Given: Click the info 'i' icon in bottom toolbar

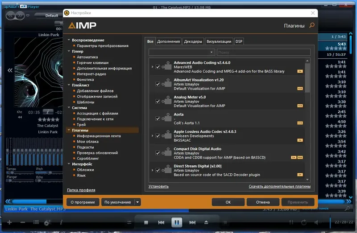Looking at the screenshot, I should click(x=61, y=222).
